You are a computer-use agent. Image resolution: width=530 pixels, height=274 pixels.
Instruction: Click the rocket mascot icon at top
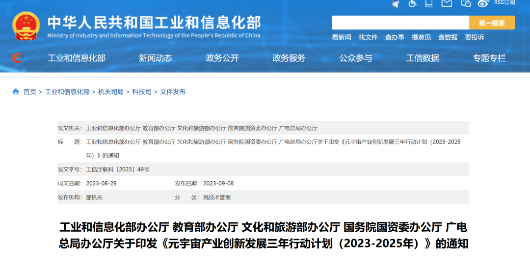pyautogui.click(x=396, y=3)
